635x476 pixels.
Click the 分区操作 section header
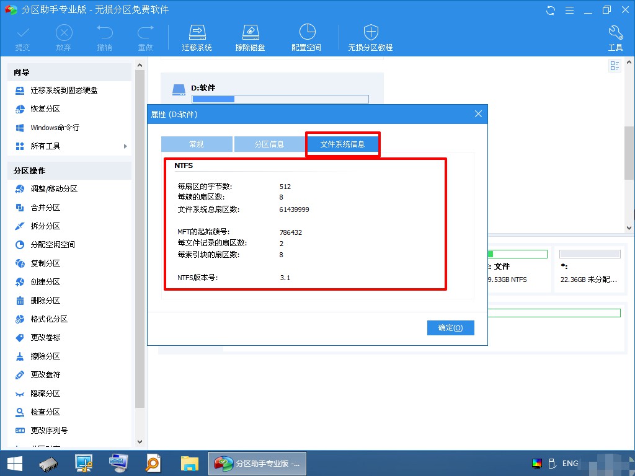(69, 171)
